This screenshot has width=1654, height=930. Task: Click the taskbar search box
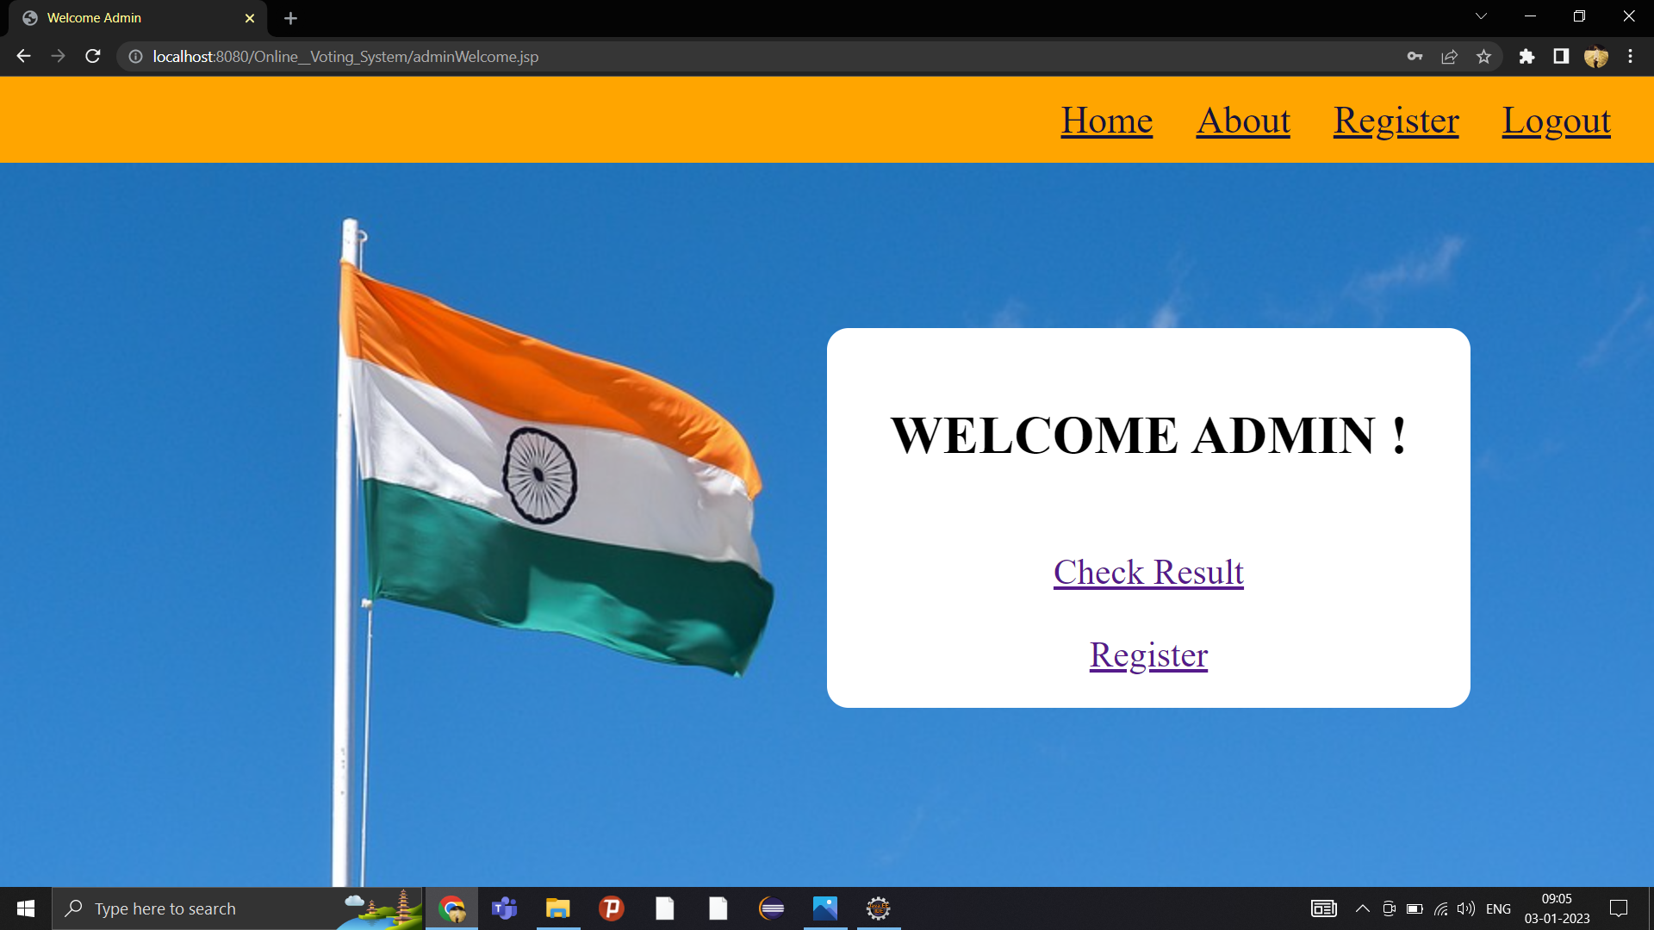tap(237, 908)
